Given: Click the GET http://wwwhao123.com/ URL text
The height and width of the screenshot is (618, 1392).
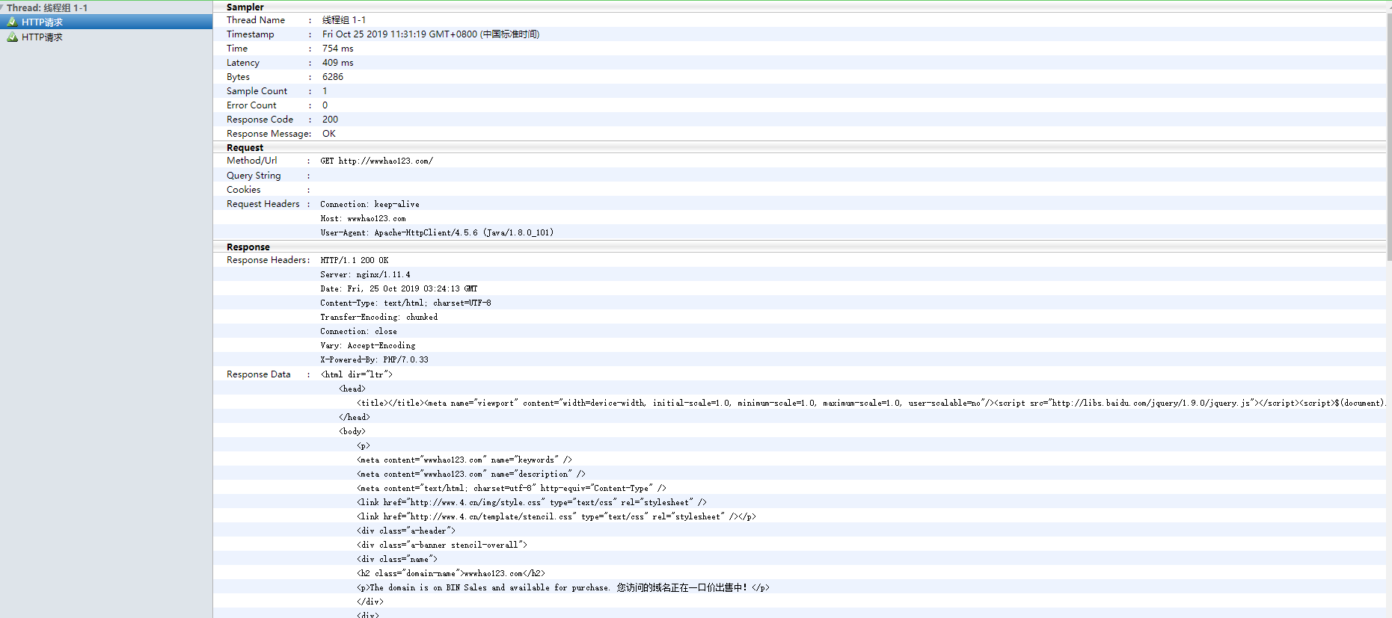Looking at the screenshot, I should [377, 161].
